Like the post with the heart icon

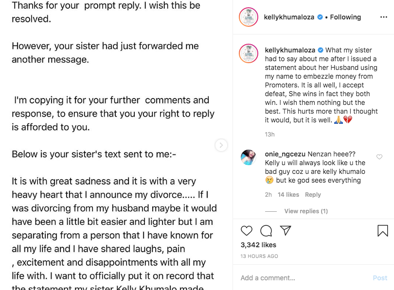tap(247, 231)
